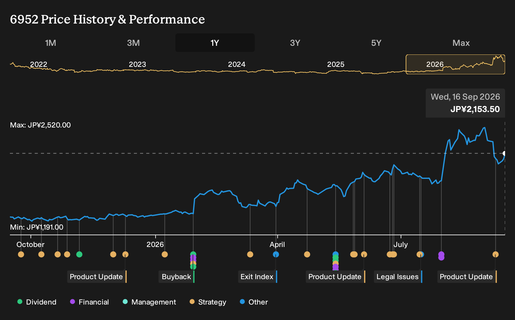Show the Max time range
This screenshot has width=515, height=320.
pos(461,43)
